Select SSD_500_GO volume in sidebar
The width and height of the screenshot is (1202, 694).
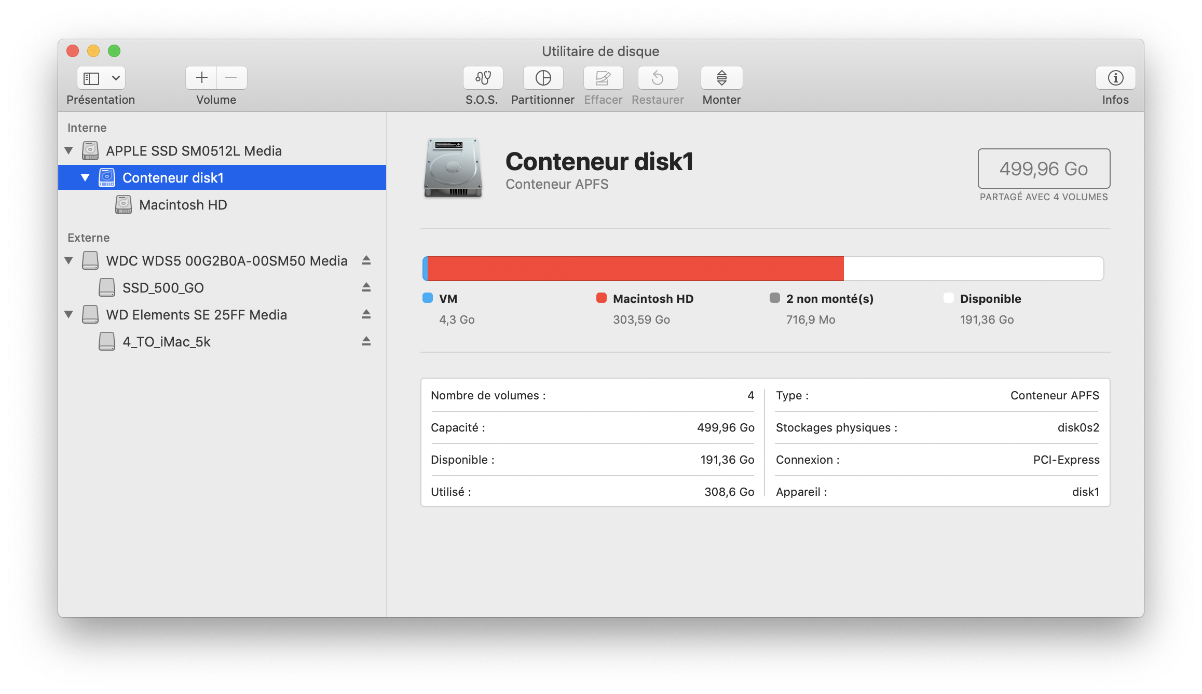tap(163, 288)
